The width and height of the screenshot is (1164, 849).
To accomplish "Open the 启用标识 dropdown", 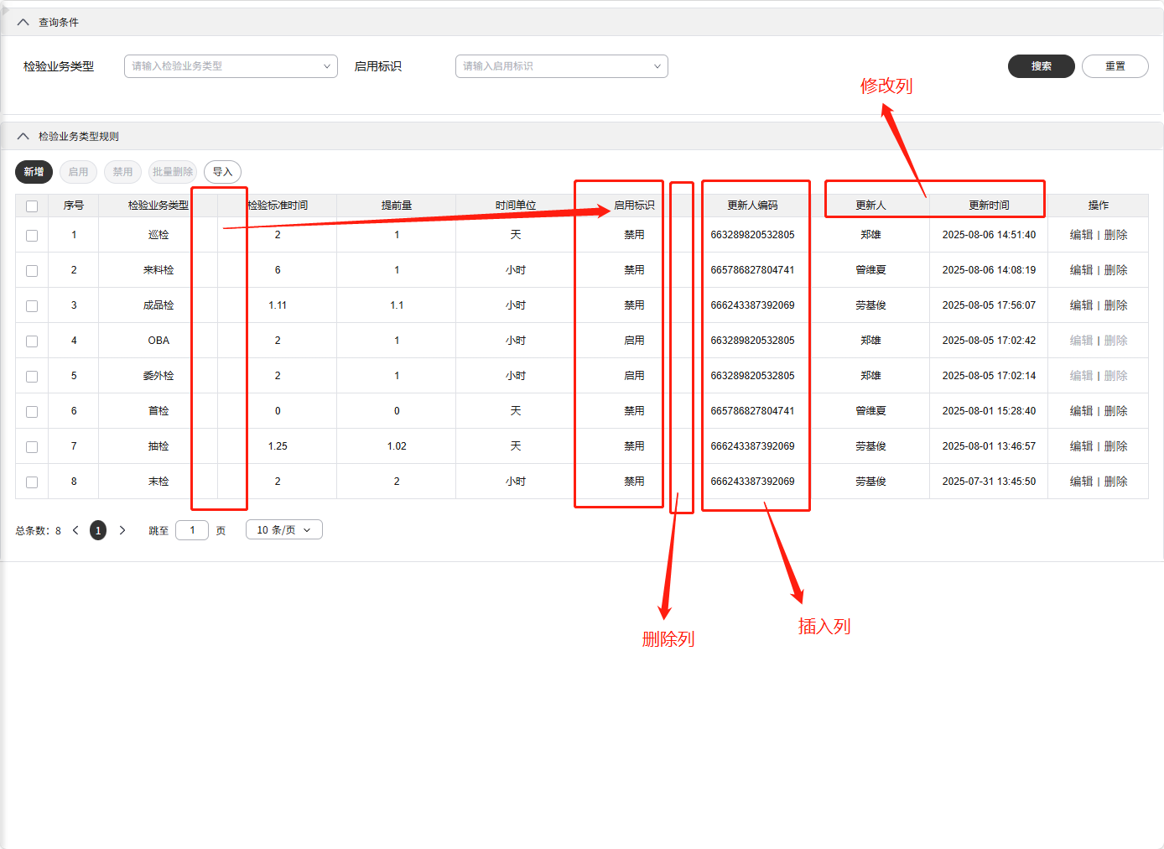I will click(561, 66).
